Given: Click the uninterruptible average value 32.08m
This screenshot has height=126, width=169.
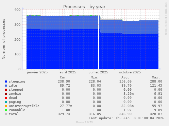Looking at the screenshot, I should (x=128, y=106).
